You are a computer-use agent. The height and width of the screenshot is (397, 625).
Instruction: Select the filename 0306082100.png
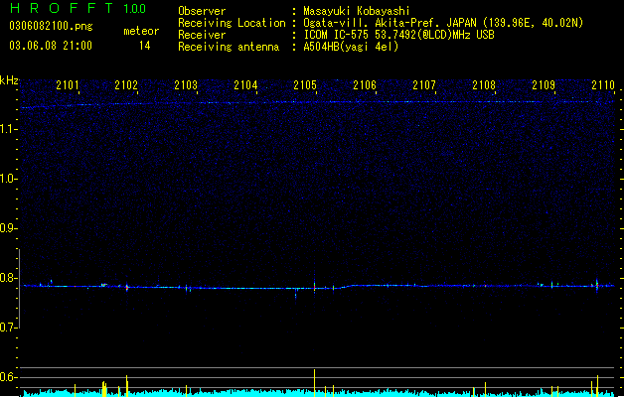click(x=51, y=26)
